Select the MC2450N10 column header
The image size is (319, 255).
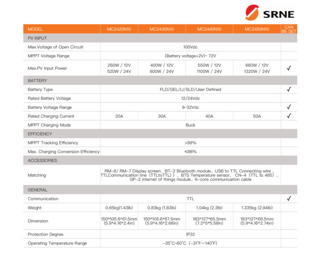[257, 29]
